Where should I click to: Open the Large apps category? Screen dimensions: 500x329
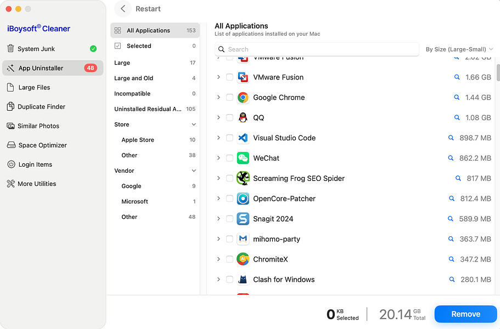[155, 63]
